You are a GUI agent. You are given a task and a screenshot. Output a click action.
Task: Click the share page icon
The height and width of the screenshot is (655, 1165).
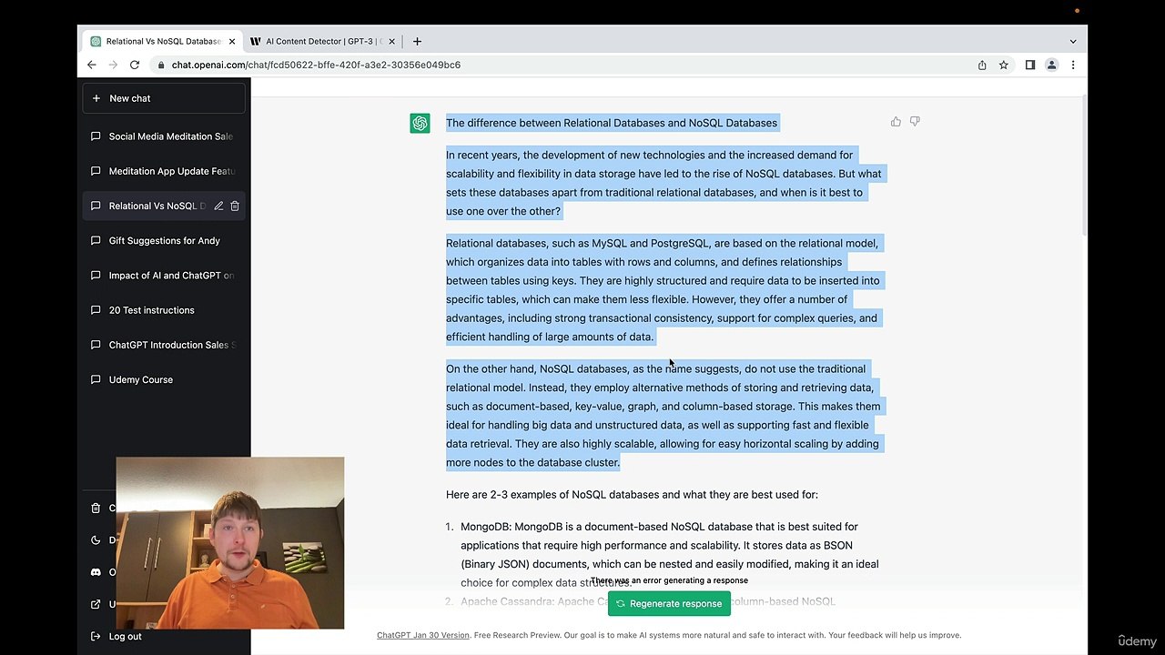pos(982,65)
